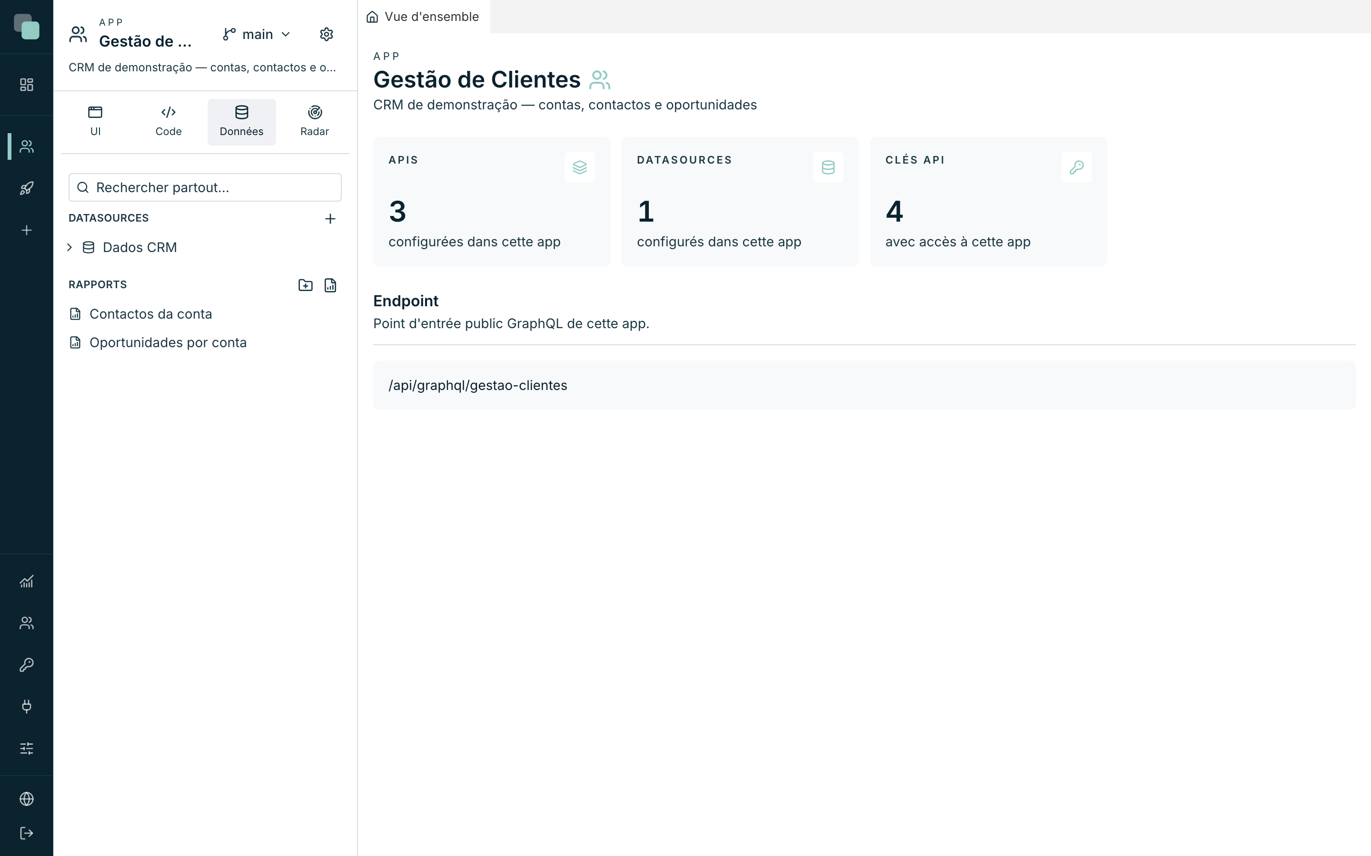The image size is (1371, 856).
Task: Click the truncated CRM description in left panel
Action: [x=202, y=68]
